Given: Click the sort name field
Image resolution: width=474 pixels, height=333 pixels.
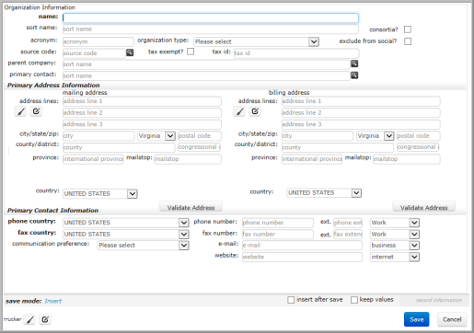Looking at the screenshot, I should click(211, 29).
